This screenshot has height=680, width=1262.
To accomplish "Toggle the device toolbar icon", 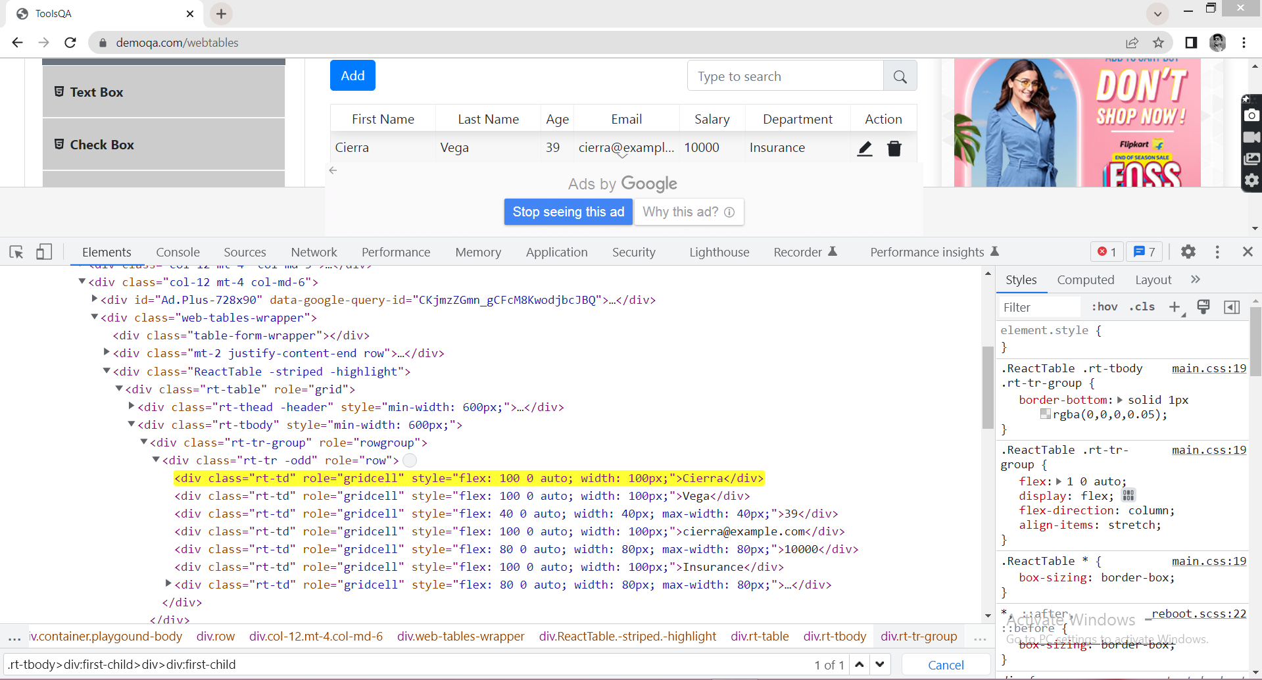I will click(x=44, y=252).
